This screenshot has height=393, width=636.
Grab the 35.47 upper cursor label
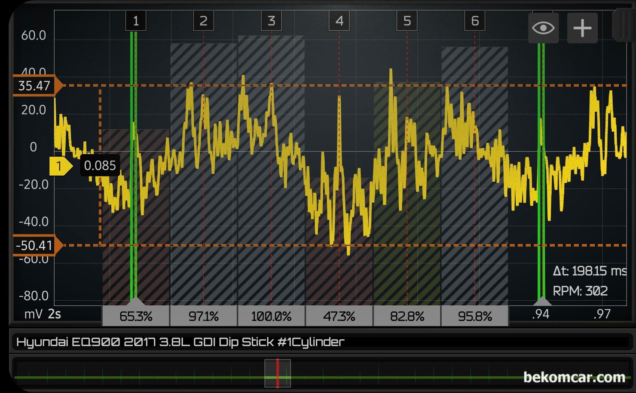[35, 86]
